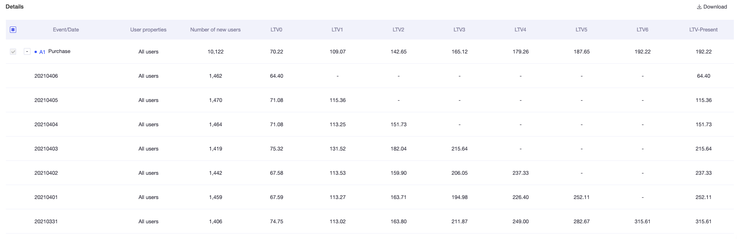This screenshot has height=239, width=737.
Task: Select the 20210405 date row
Action: pyautogui.click(x=369, y=100)
